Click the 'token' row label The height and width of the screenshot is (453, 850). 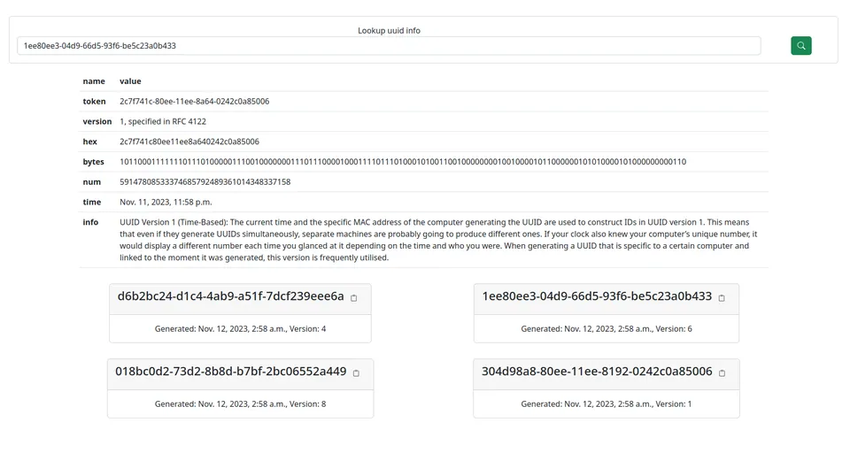pyautogui.click(x=94, y=102)
